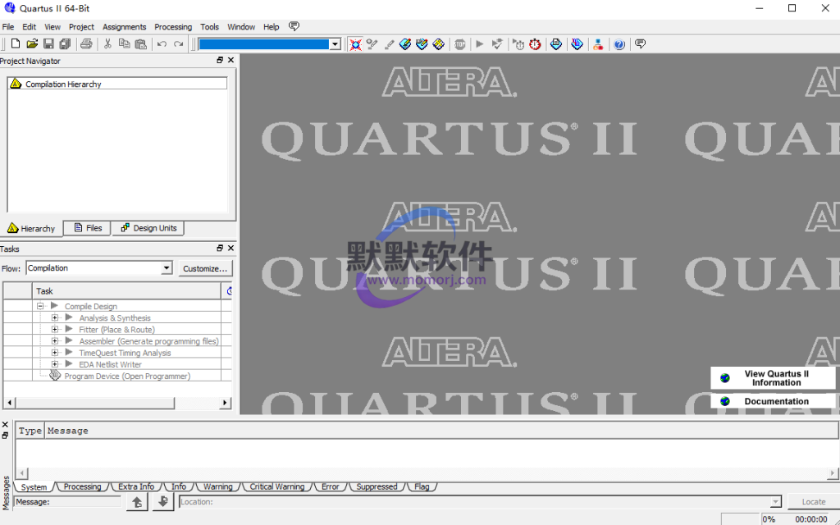The height and width of the screenshot is (525, 840).
Task: Move to next message with down arrow
Action: coord(163,502)
